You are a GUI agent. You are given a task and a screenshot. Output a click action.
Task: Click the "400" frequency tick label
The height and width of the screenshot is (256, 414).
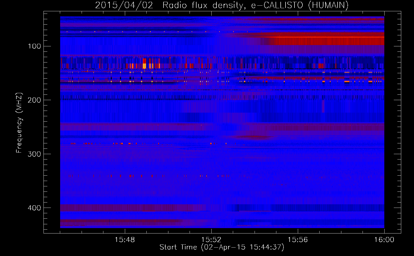coord(34,208)
